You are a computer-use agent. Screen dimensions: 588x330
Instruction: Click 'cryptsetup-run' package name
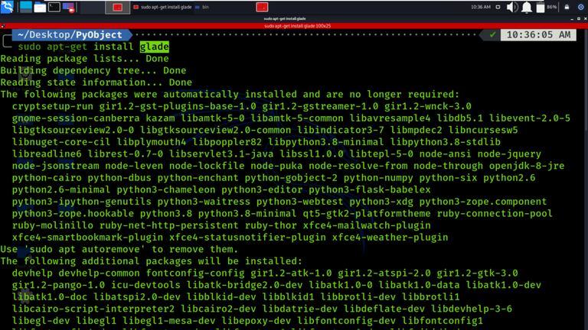[x=53, y=106]
